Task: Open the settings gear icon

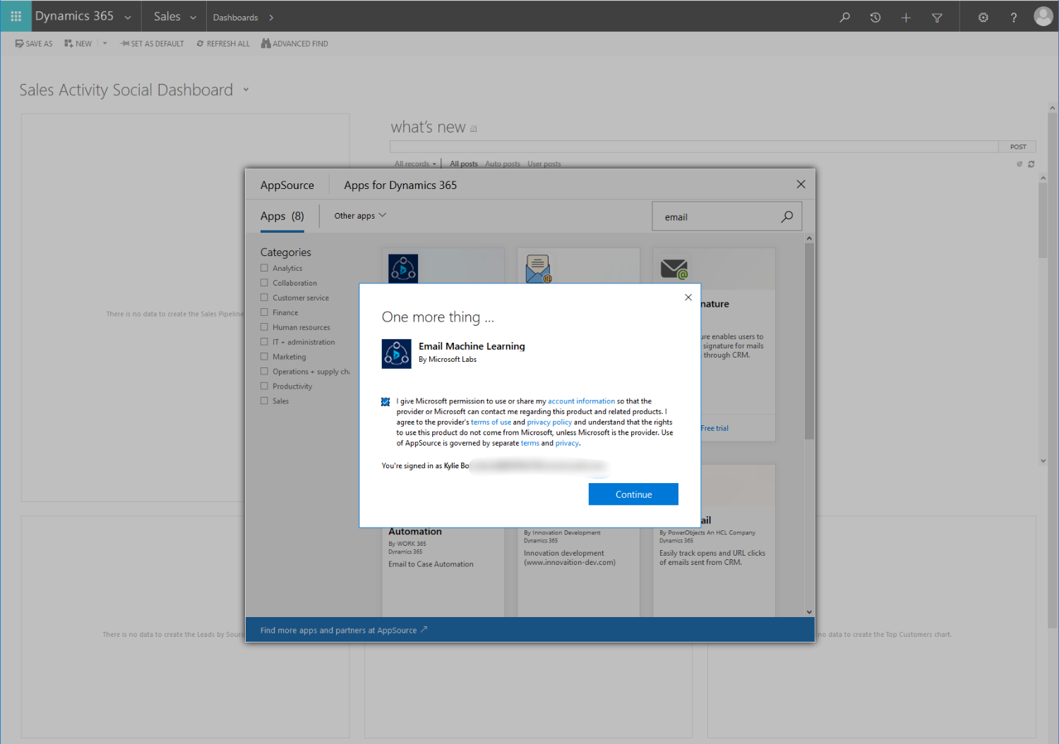Action: [x=983, y=18]
